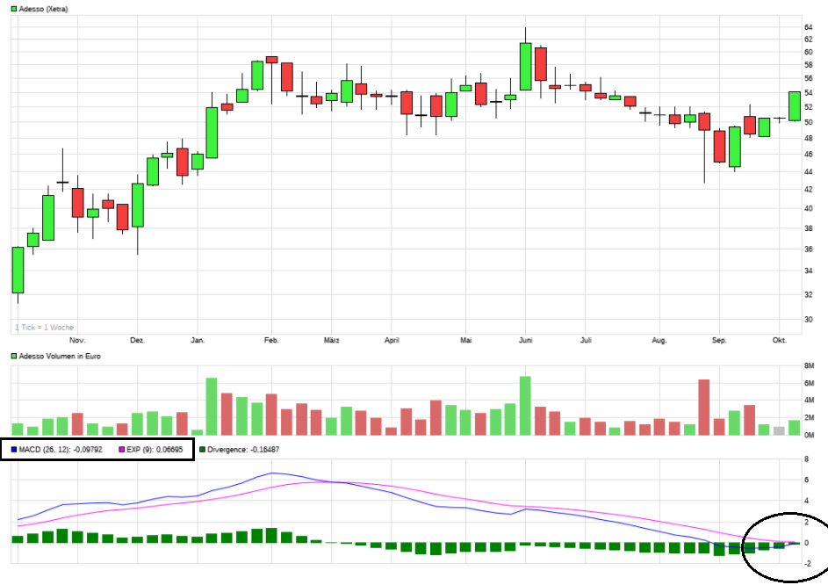Click the 38 price axis label
Image resolution: width=828 pixels, height=585 pixels.
pos(809,229)
